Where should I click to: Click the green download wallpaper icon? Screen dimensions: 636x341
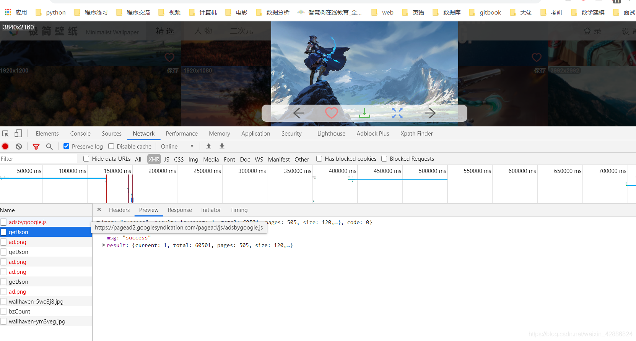[364, 113]
